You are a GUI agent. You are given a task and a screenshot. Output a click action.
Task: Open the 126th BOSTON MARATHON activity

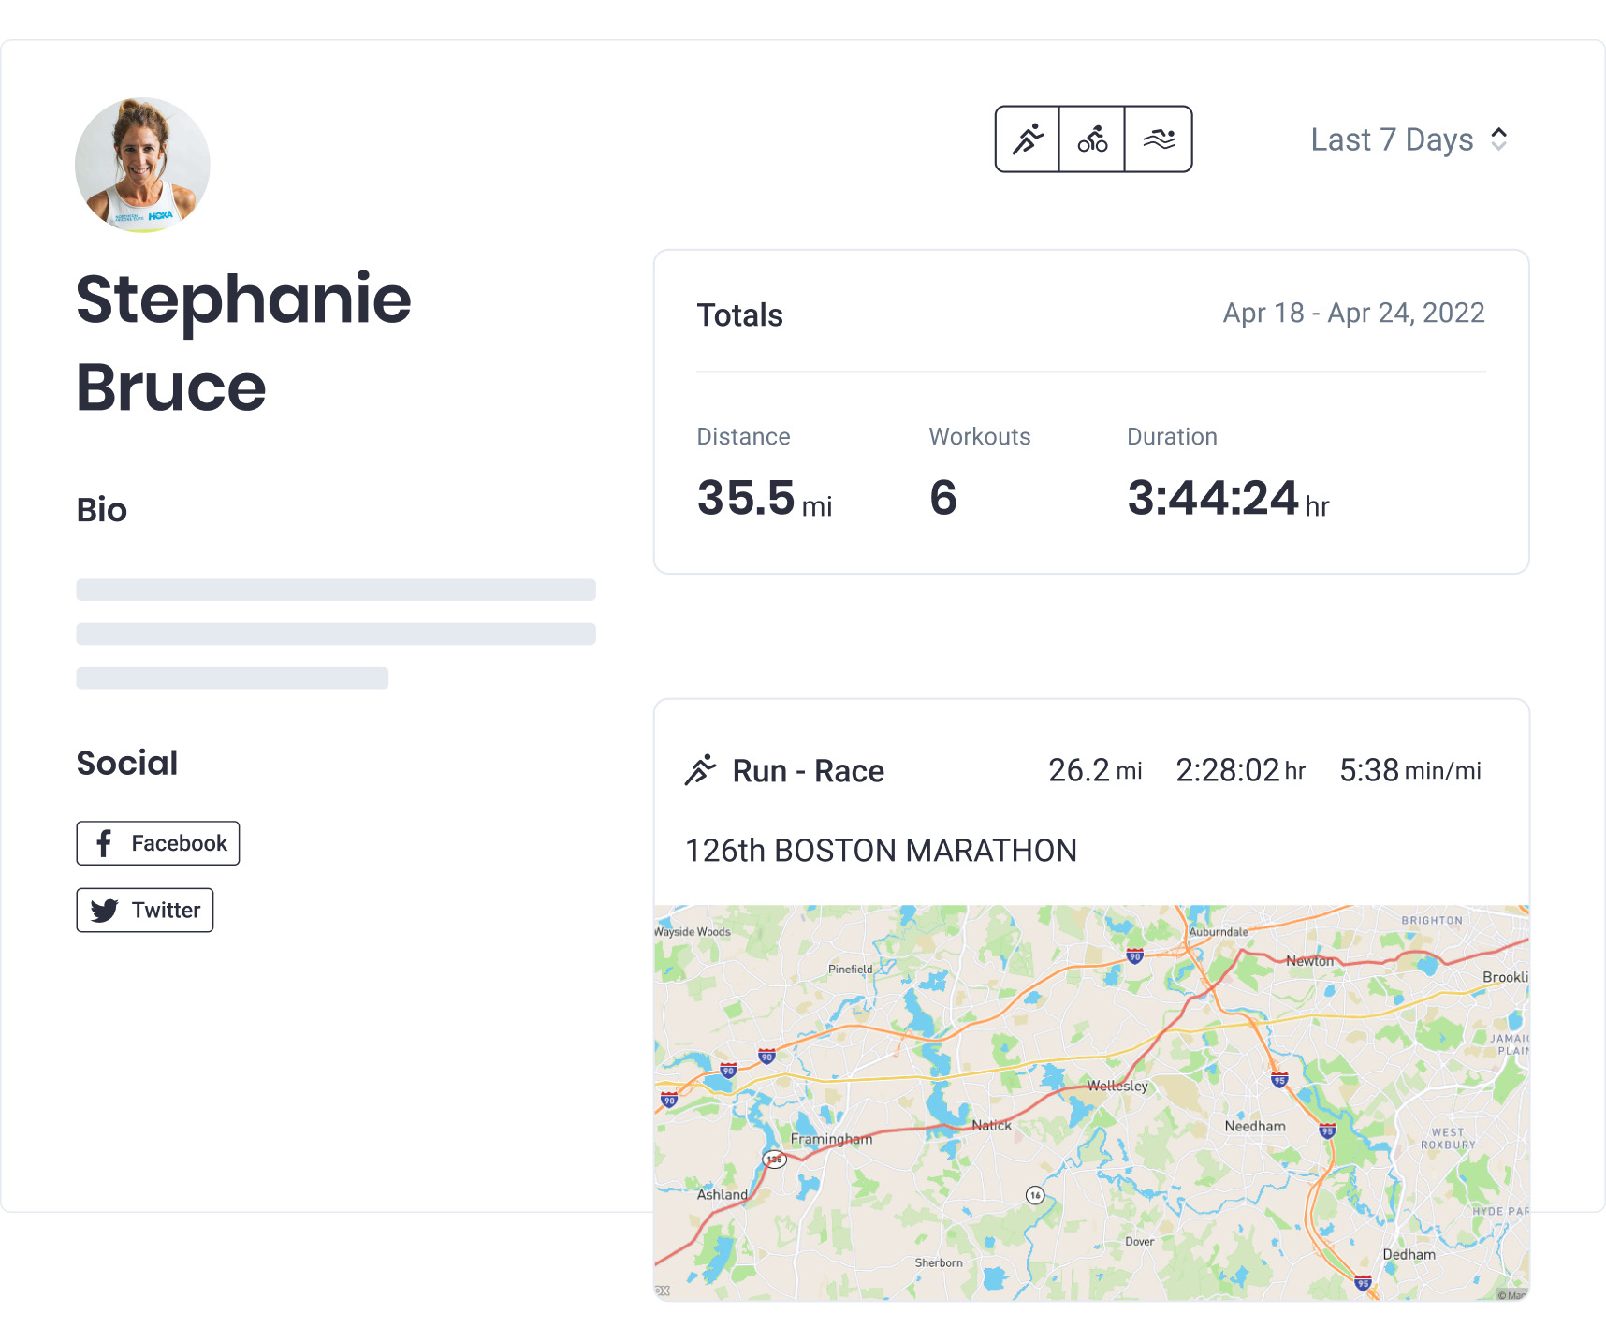(881, 851)
